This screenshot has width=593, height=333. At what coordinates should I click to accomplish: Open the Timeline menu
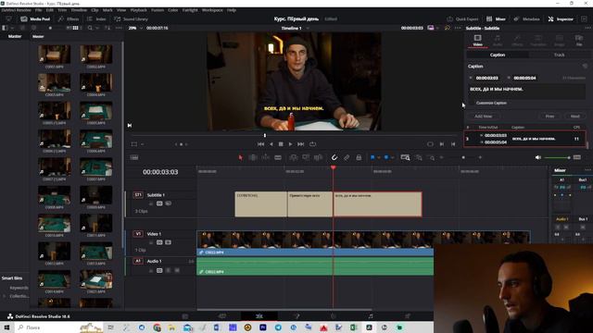[x=79, y=10]
